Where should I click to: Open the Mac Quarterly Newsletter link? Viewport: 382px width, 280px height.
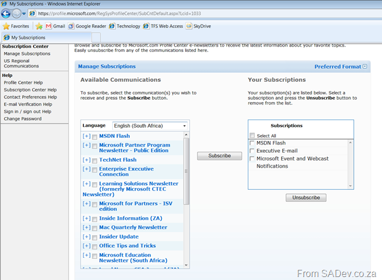133,227
